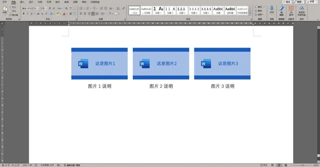
Task: Toggle Superscript formatting
Action: tap(46, 14)
